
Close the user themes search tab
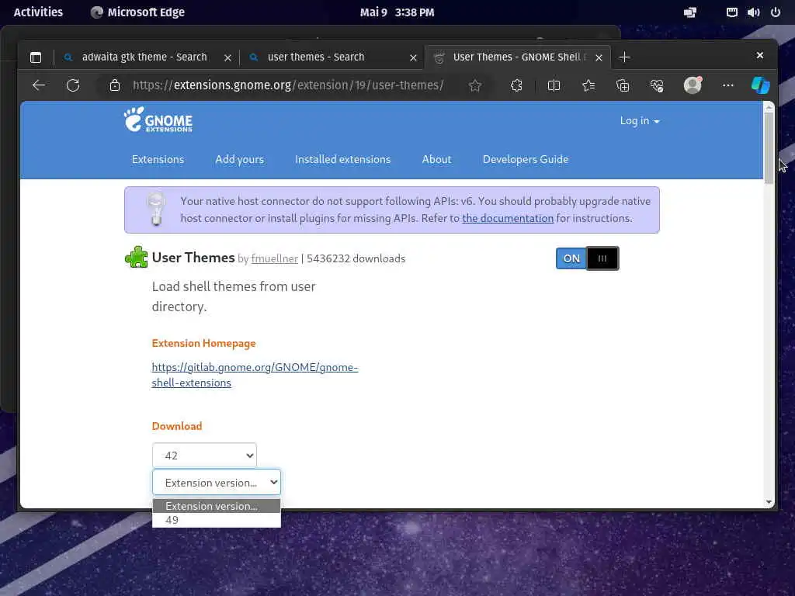click(413, 57)
